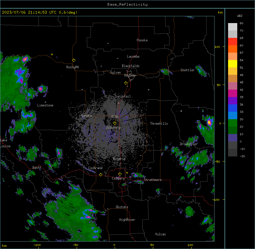The height and width of the screenshot is (249, 255).
Task: Click the ThreeHills label
Action: pos(159,124)
